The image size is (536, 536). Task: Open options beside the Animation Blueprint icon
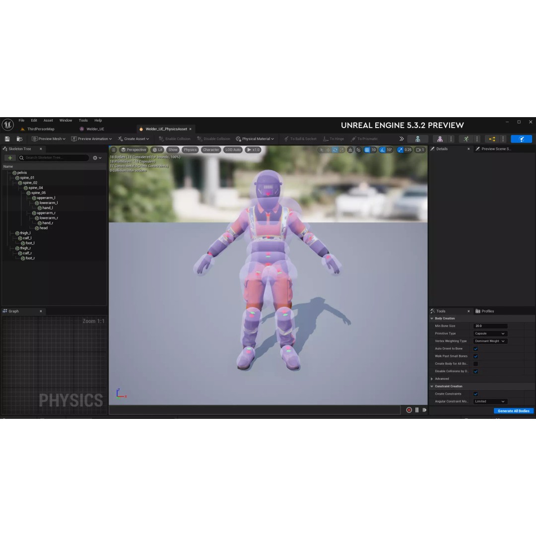coord(503,139)
